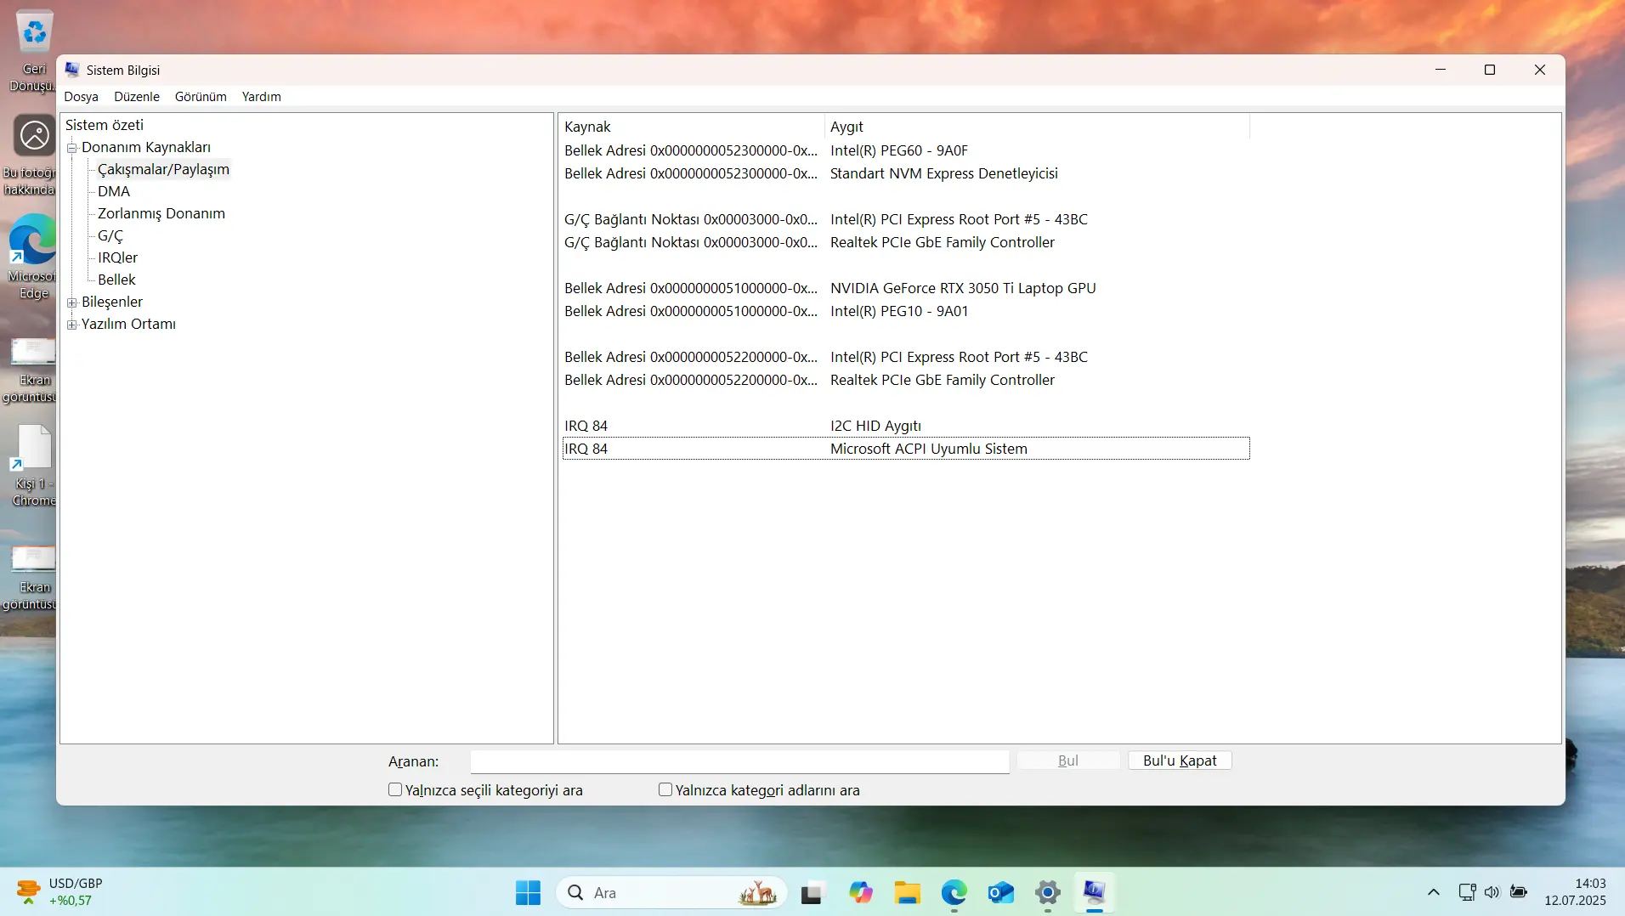Open the Windows Start menu
Viewport: 1625px width, 916px height.
click(528, 892)
